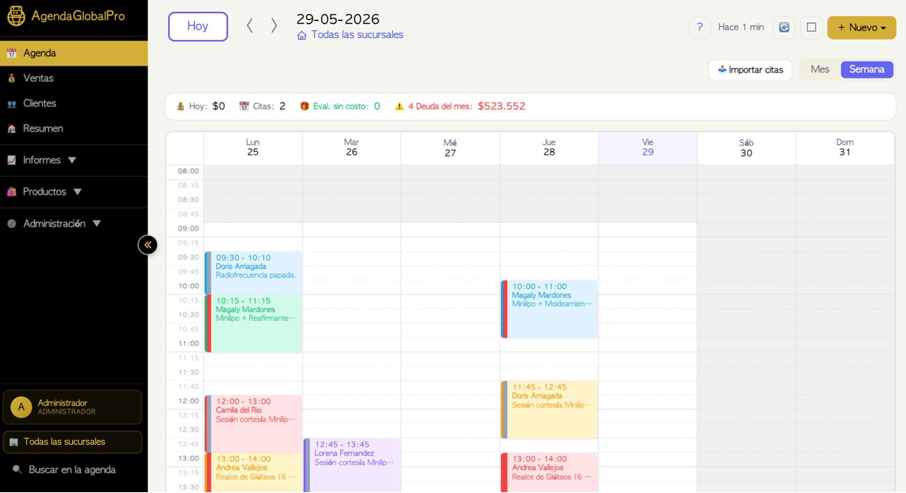906x493 pixels.
Task: Open Agenda in the sidebar
Action: (74, 53)
